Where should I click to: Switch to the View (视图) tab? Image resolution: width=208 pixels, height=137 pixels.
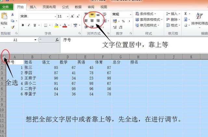tap(104, 7)
